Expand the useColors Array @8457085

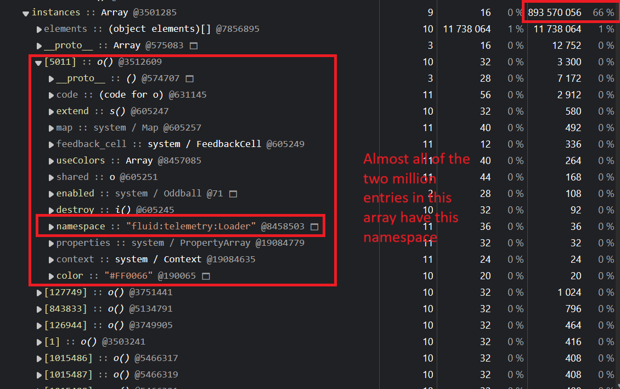(x=50, y=160)
